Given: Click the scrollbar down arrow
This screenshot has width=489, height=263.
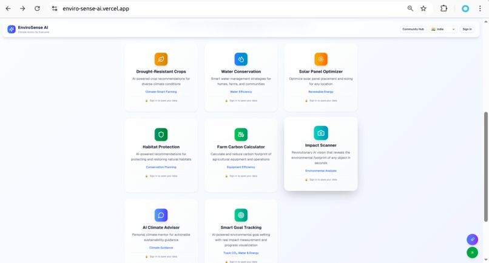Looking at the screenshot, I should 485,259.
